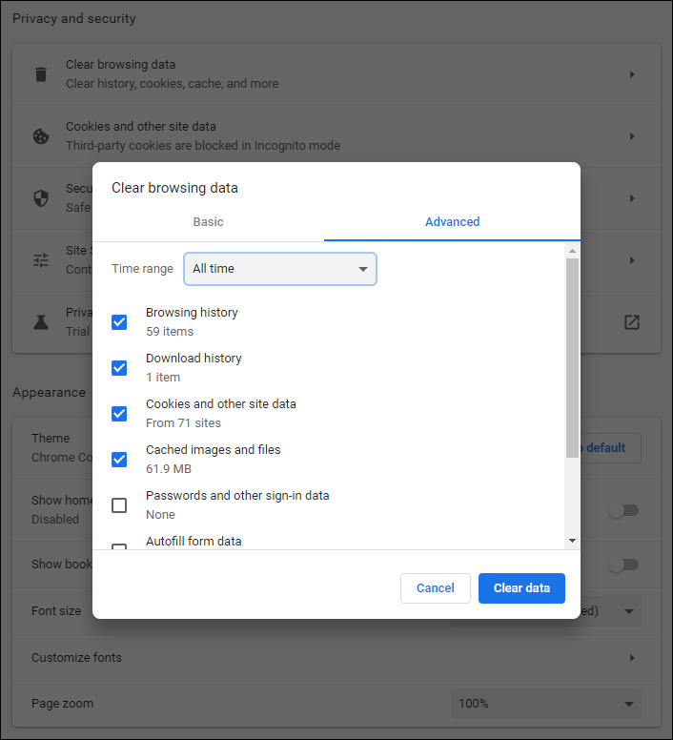Click the Privacy Sandbox flask icon
673x740 pixels.
pos(41,322)
